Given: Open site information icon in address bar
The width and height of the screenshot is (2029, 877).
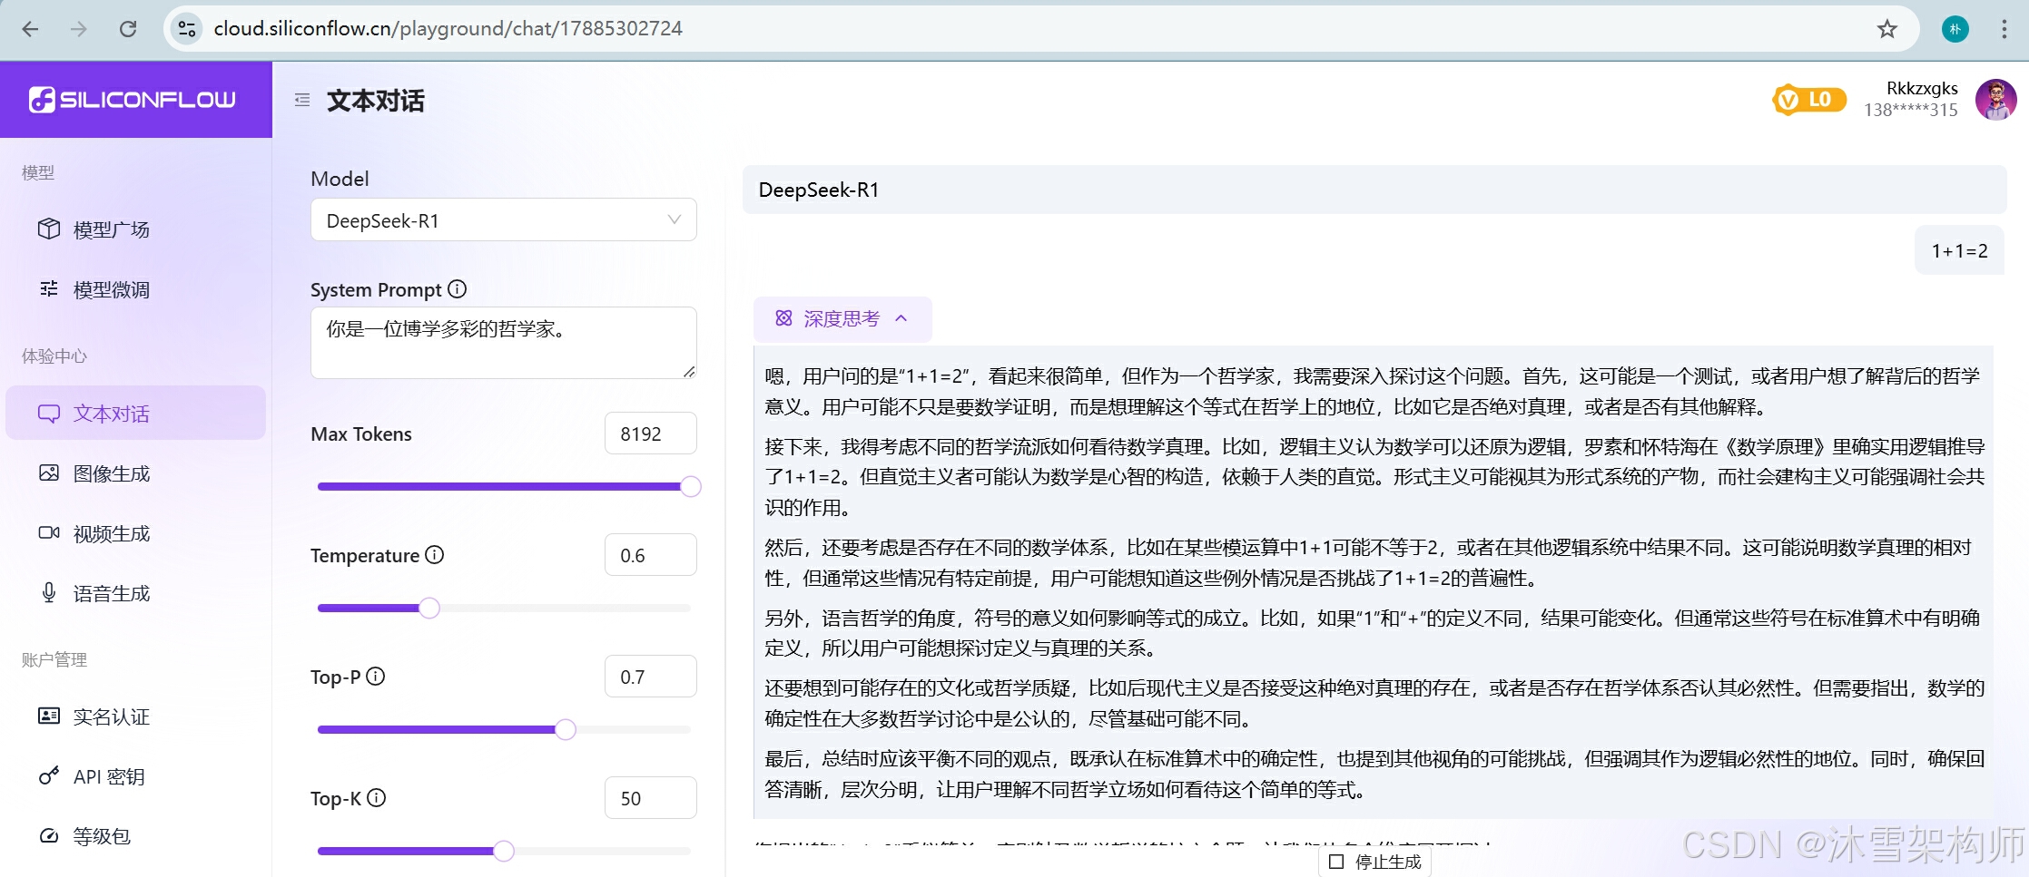Looking at the screenshot, I should pyautogui.click(x=187, y=29).
